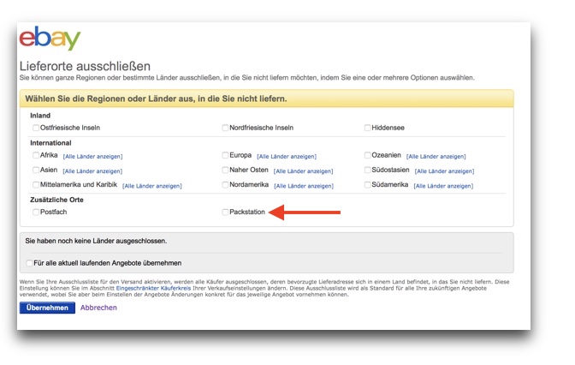Show all countries for Südamerika
The height and width of the screenshot is (365, 575).
tap(443, 186)
